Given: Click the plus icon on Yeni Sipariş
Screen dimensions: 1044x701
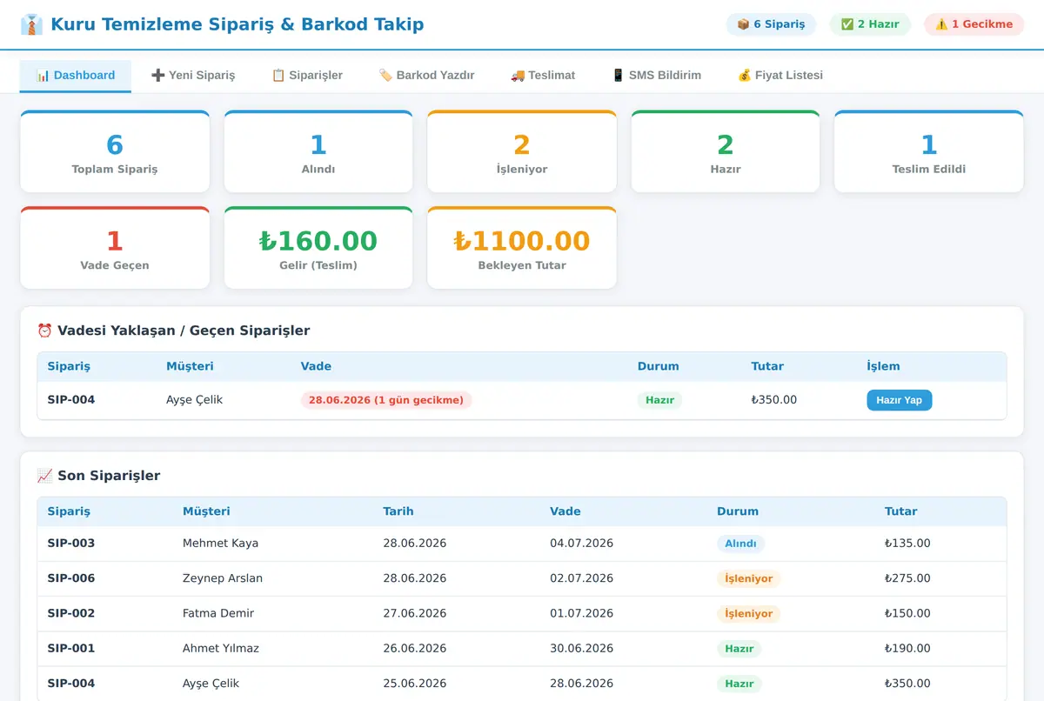Looking at the screenshot, I should coord(157,76).
